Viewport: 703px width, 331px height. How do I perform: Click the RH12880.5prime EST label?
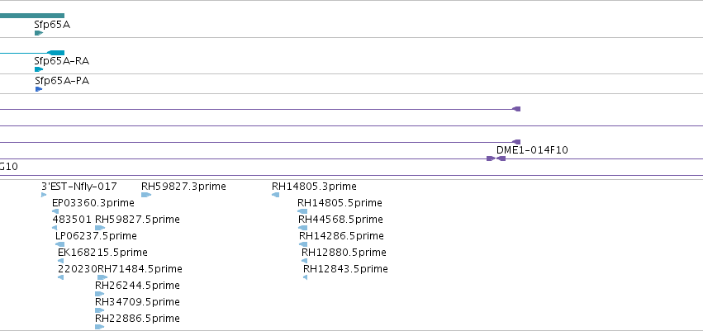(x=344, y=253)
